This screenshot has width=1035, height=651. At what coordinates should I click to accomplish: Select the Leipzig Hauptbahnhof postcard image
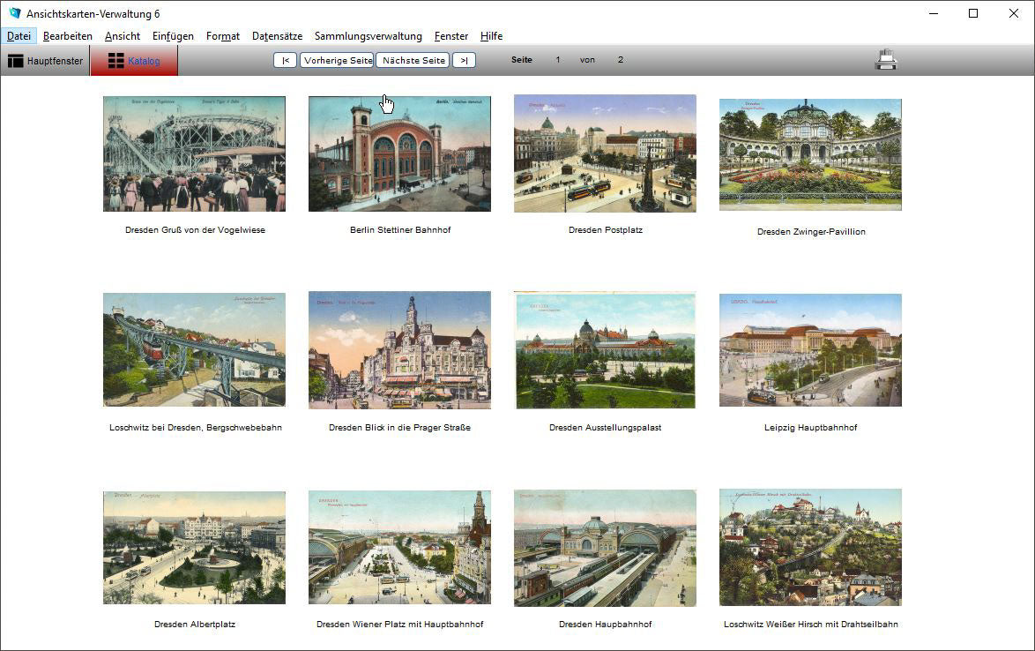pyautogui.click(x=810, y=350)
